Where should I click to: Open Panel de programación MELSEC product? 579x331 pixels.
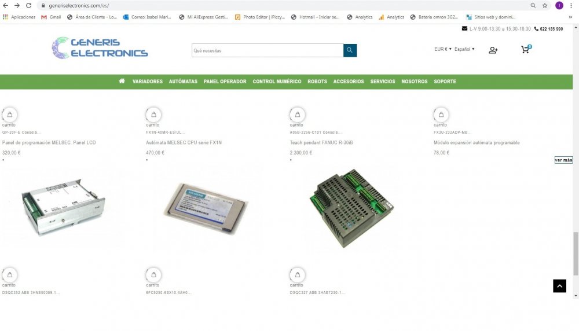tap(49, 142)
